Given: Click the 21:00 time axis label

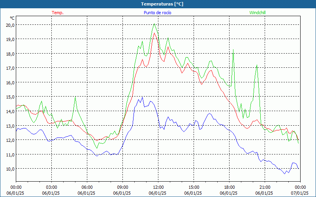Looking at the screenshot, I should pyautogui.click(x=265, y=187).
